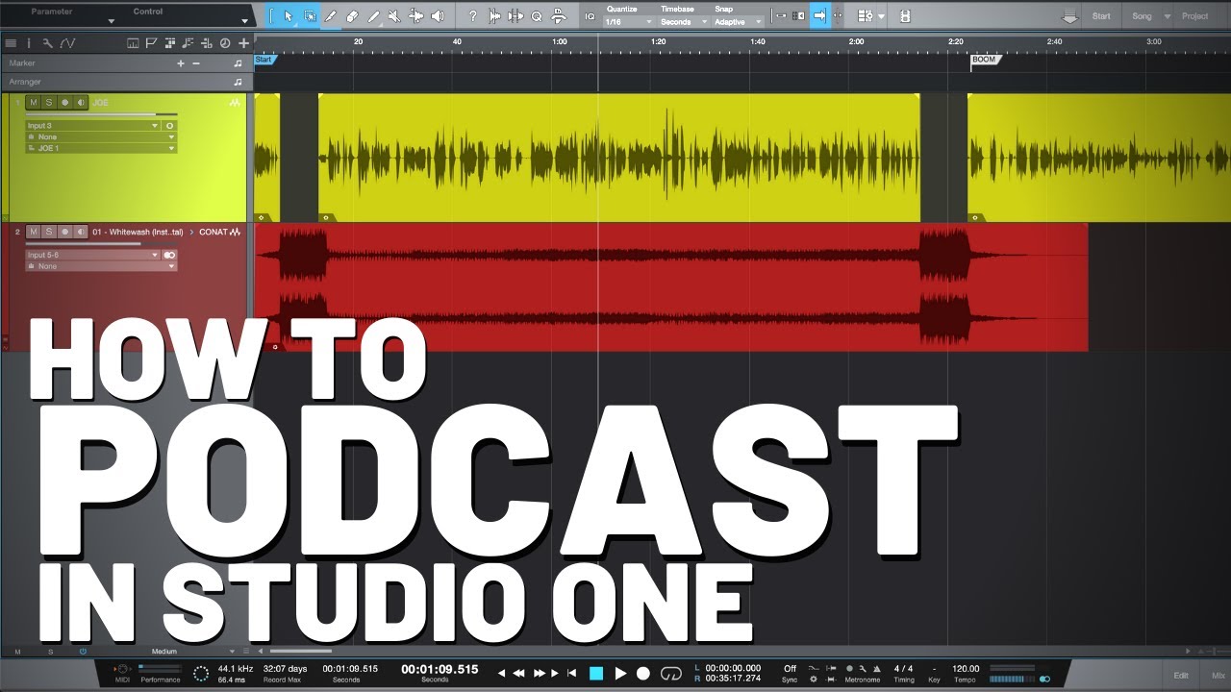Viewport: 1231px width, 692px height.
Task: Open the JOE 1 layer dropdown
Action: [x=101, y=149]
